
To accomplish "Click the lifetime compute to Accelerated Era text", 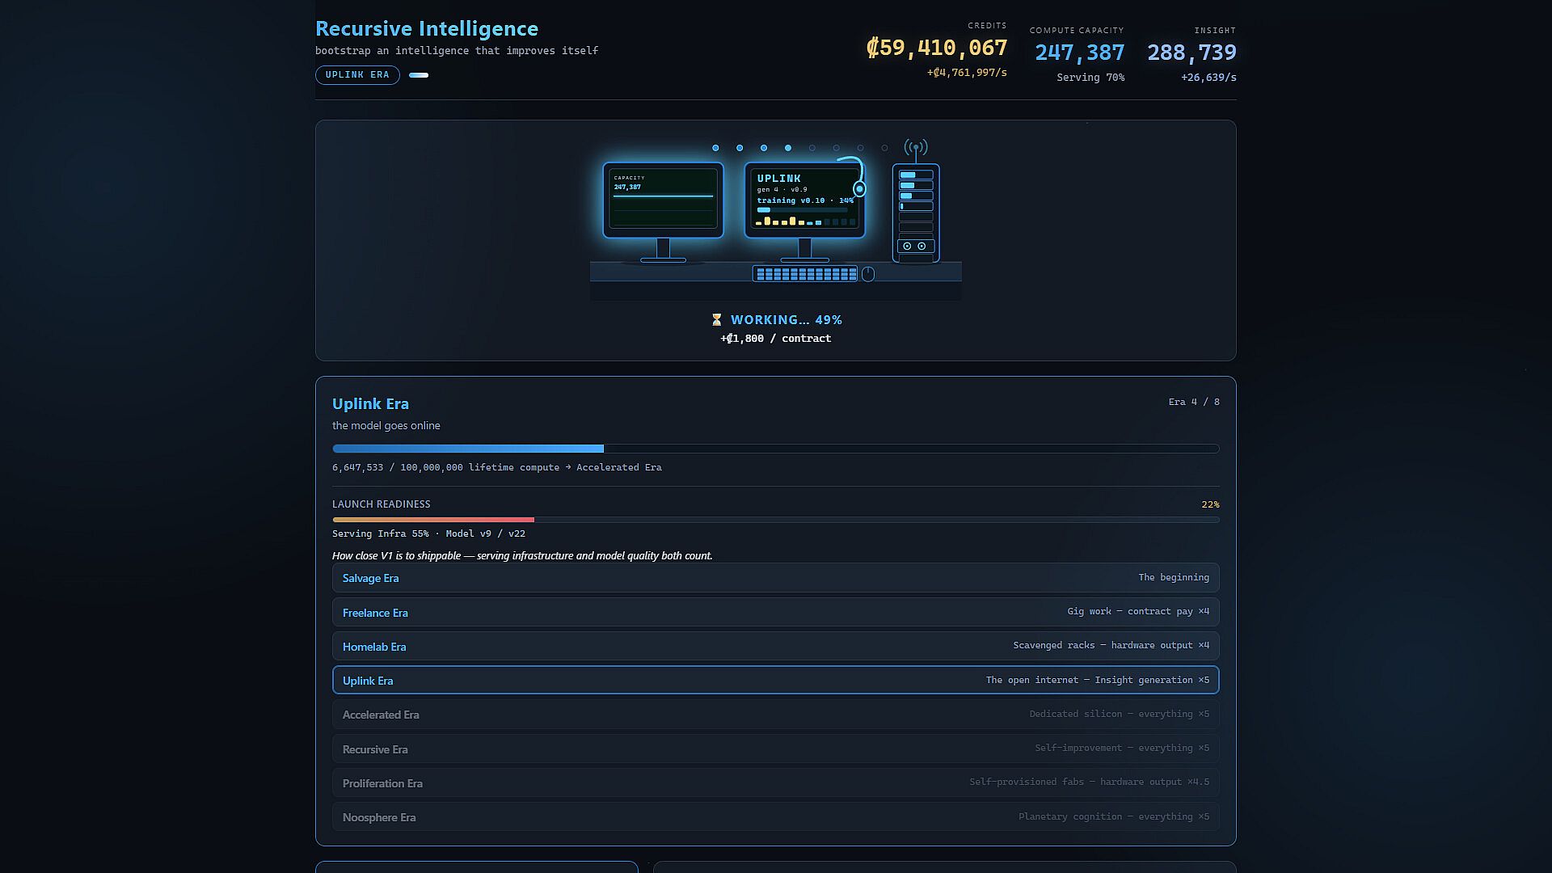I will pos(497,467).
